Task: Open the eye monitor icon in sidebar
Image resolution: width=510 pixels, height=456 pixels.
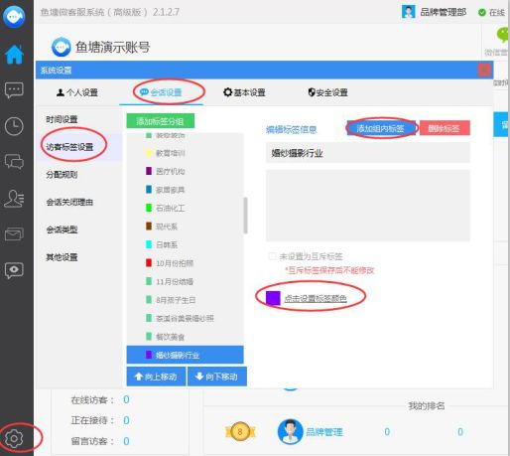Action: [x=14, y=270]
